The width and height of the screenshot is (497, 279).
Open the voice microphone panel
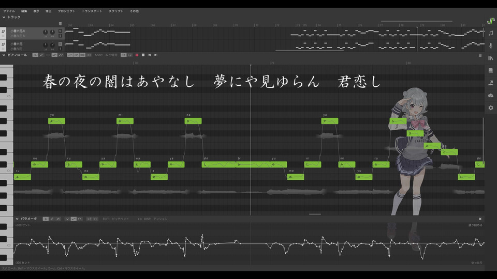[x=491, y=45]
